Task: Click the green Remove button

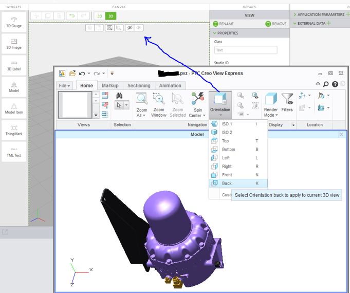Action: coord(276,24)
